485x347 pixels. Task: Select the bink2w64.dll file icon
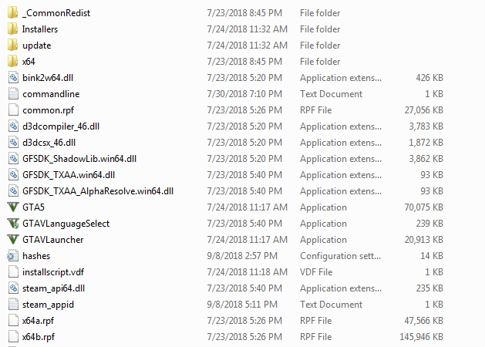13,78
